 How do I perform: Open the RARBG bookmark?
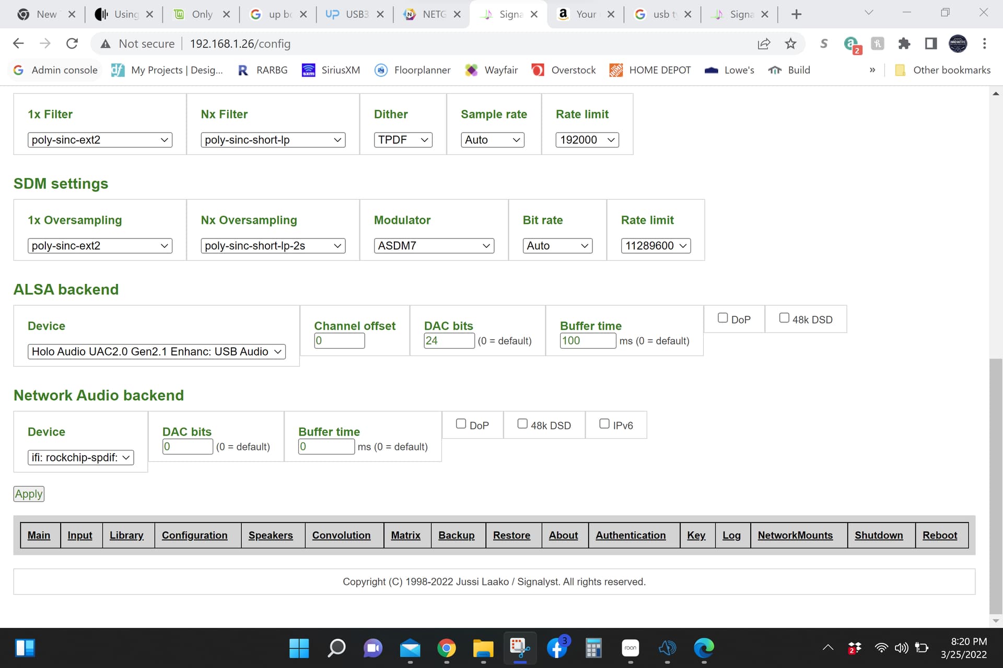click(262, 70)
